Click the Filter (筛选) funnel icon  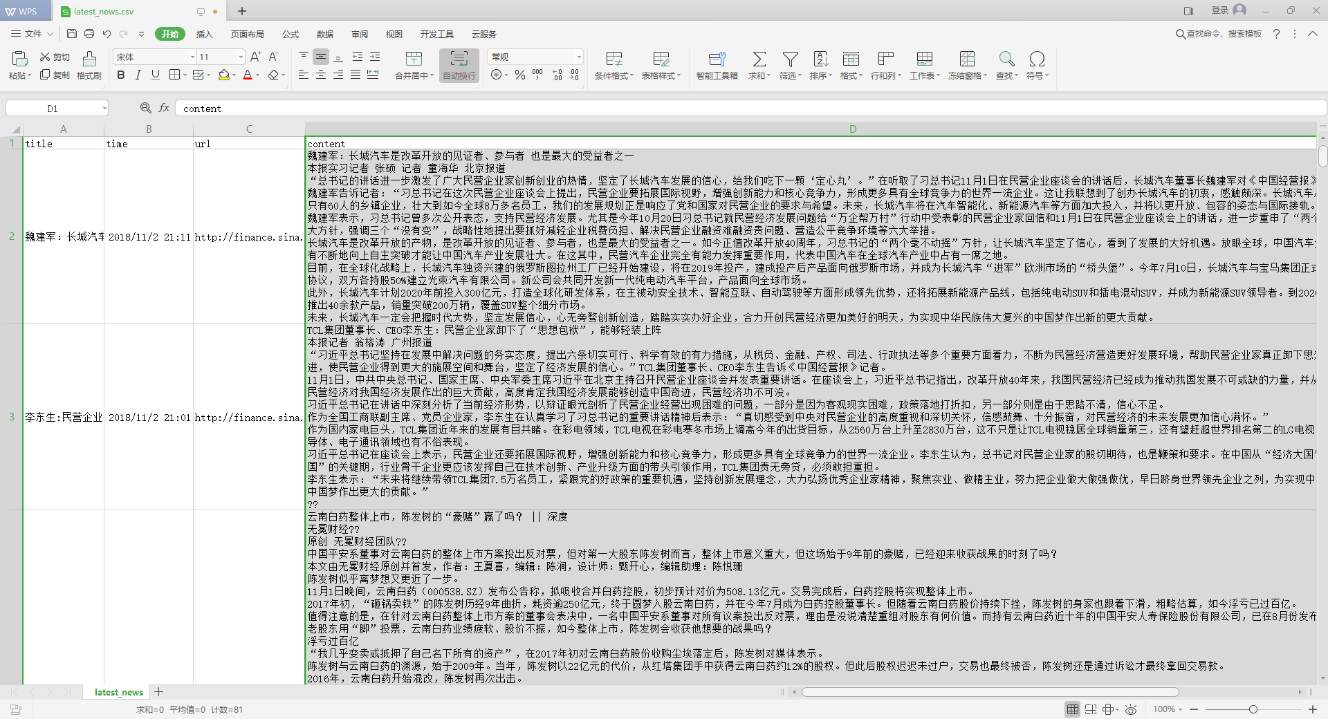tap(790, 59)
